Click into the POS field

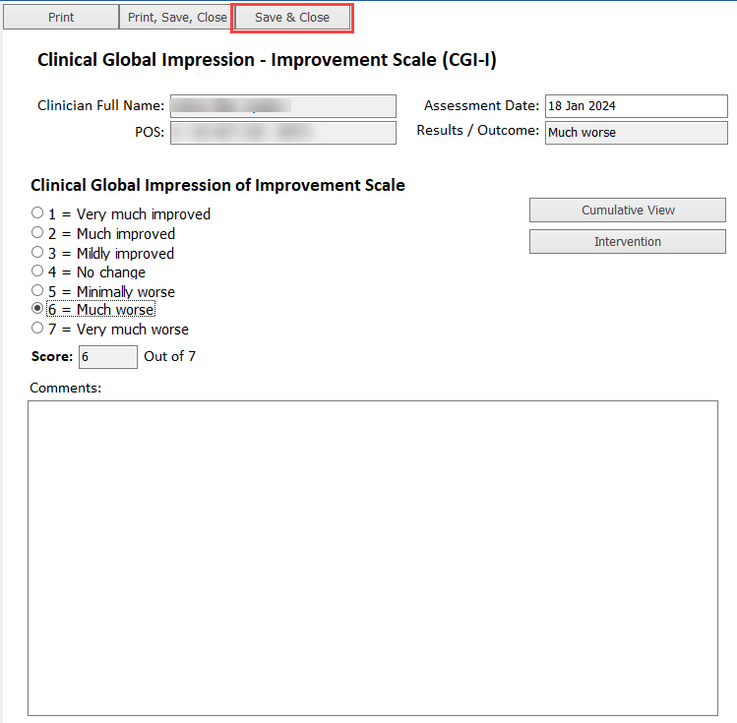pos(282,133)
